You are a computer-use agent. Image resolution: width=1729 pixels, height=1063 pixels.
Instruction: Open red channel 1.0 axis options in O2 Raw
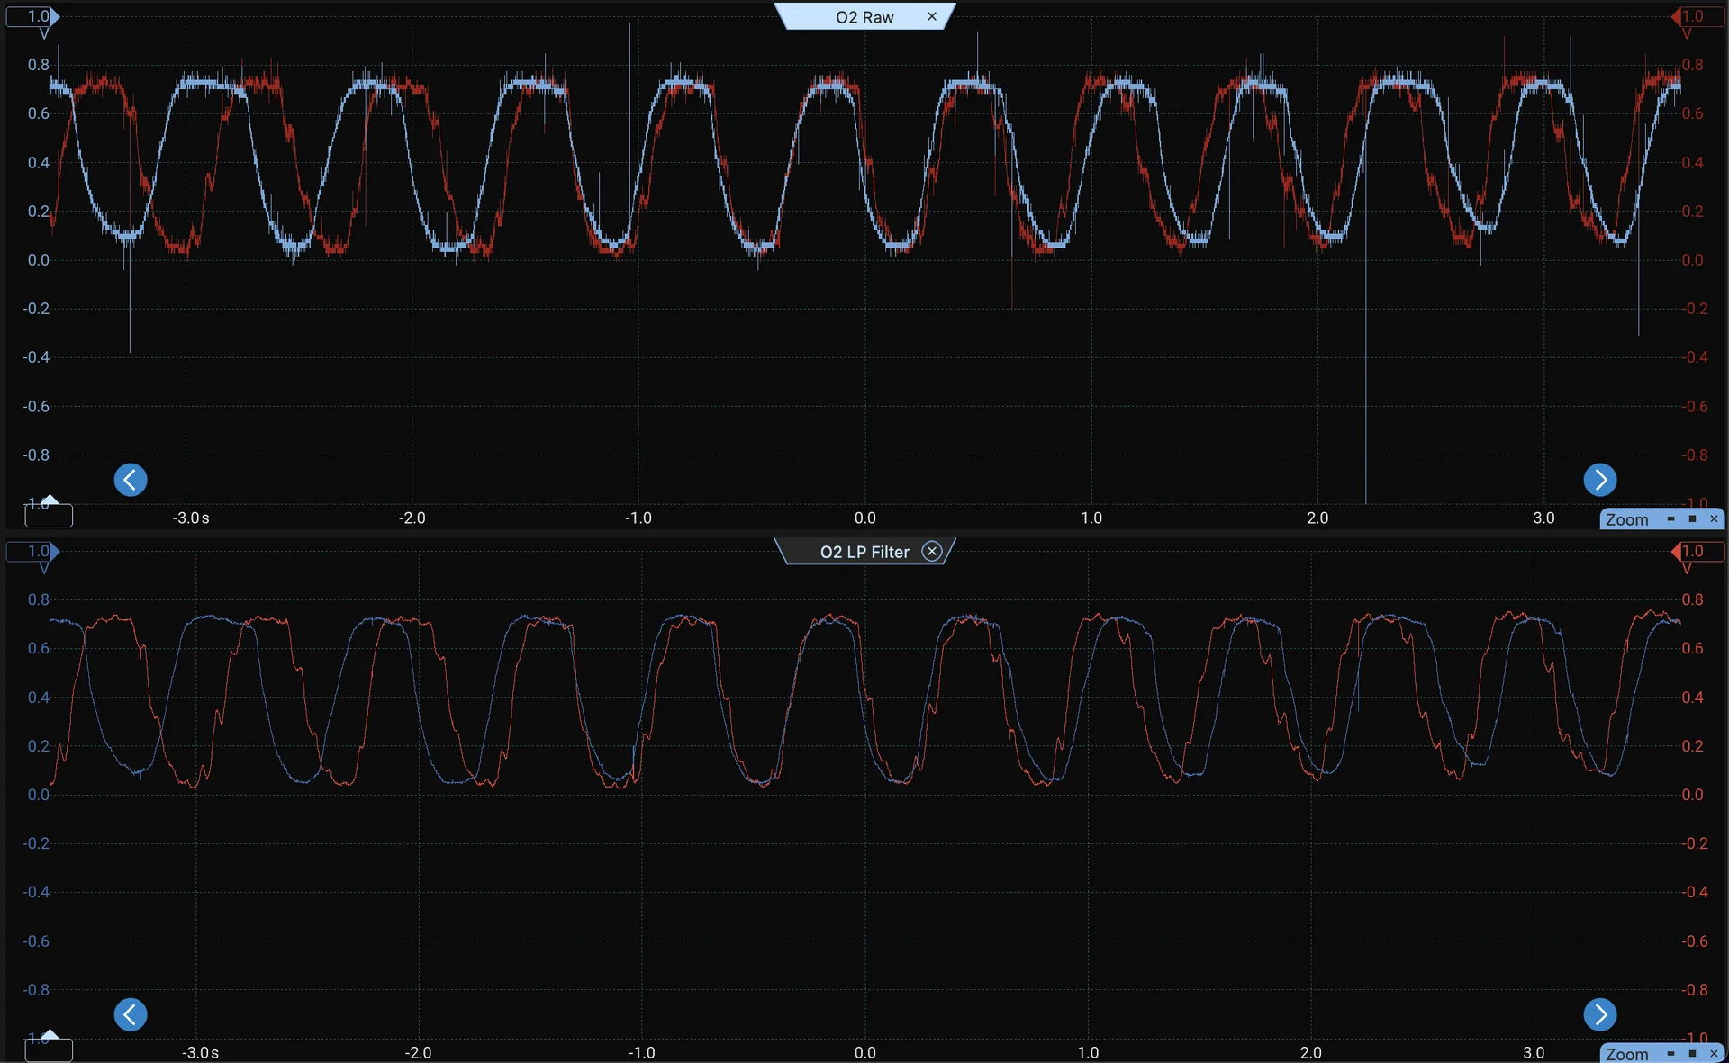pyautogui.click(x=1697, y=16)
